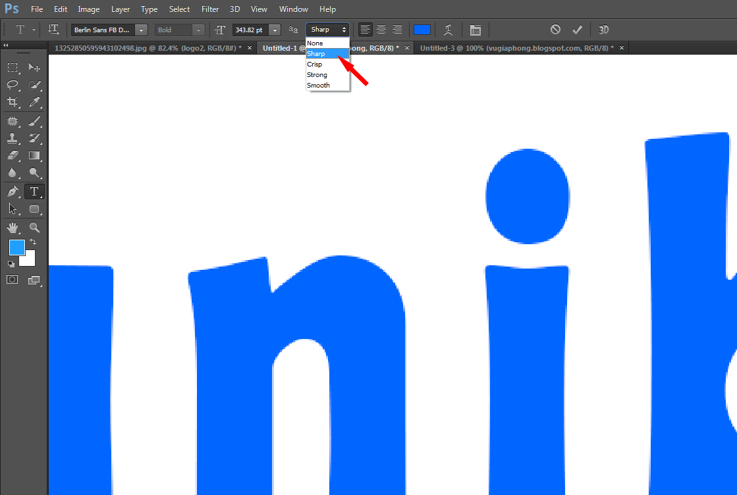Switch to the Pen tool
Viewport: 737px width, 495px height.
(x=13, y=192)
